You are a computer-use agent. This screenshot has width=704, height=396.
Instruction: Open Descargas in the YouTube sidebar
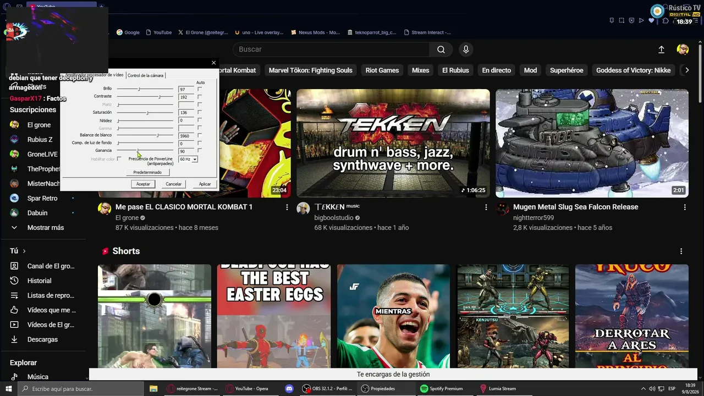(x=43, y=339)
